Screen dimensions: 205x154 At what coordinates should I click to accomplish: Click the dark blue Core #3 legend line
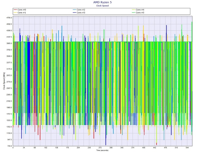tap(74, 13)
